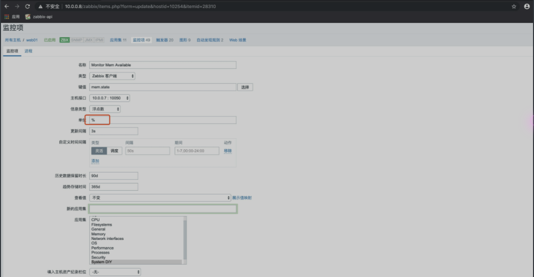Edit the 更新间隔 field 3s
This screenshot has width=534, height=277.
point(114,131)
